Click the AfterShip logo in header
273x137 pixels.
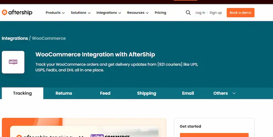pyautogui.click(x=17, y=13)
